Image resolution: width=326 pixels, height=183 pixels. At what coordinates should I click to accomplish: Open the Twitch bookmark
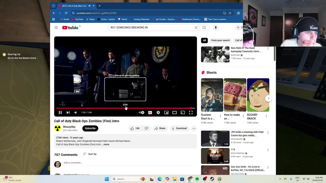(122, 19)
